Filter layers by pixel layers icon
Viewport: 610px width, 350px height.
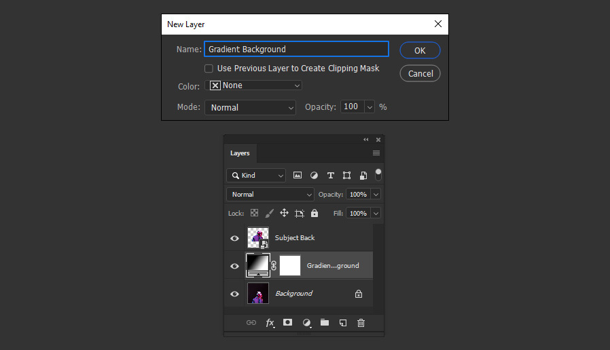[298, 175]
